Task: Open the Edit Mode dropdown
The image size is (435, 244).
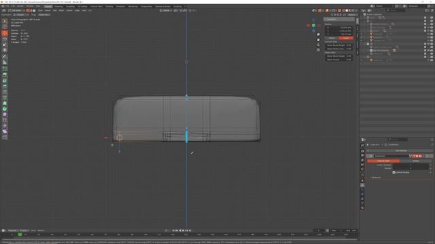Action: click(16, 11)
